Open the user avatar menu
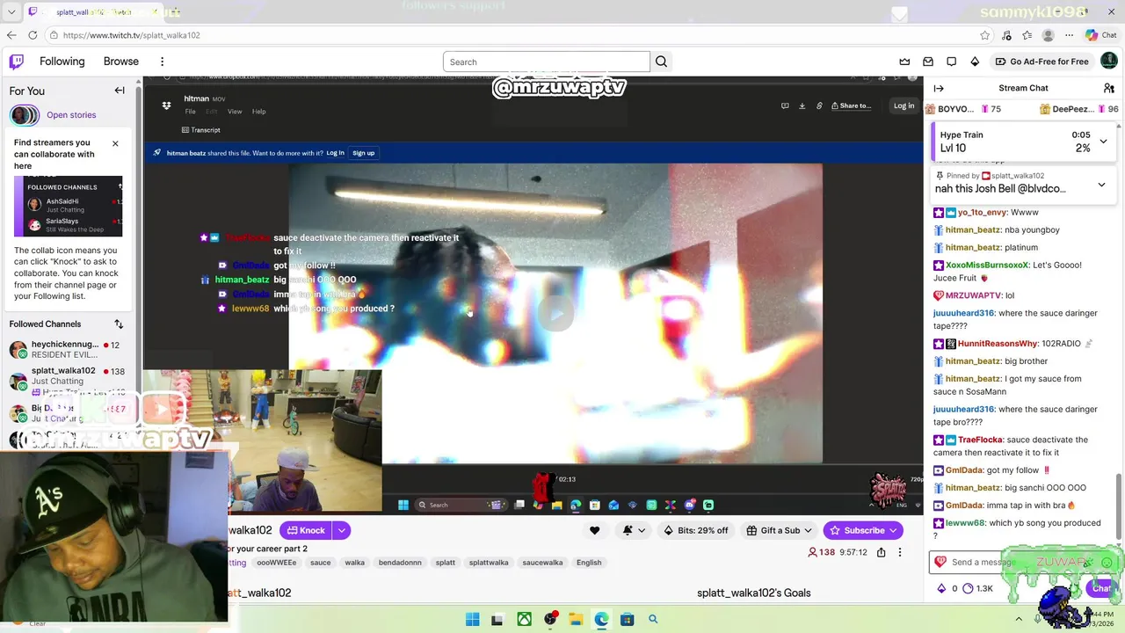The width and height of the screenshot is (1125, 633). tap(1109, 62)
